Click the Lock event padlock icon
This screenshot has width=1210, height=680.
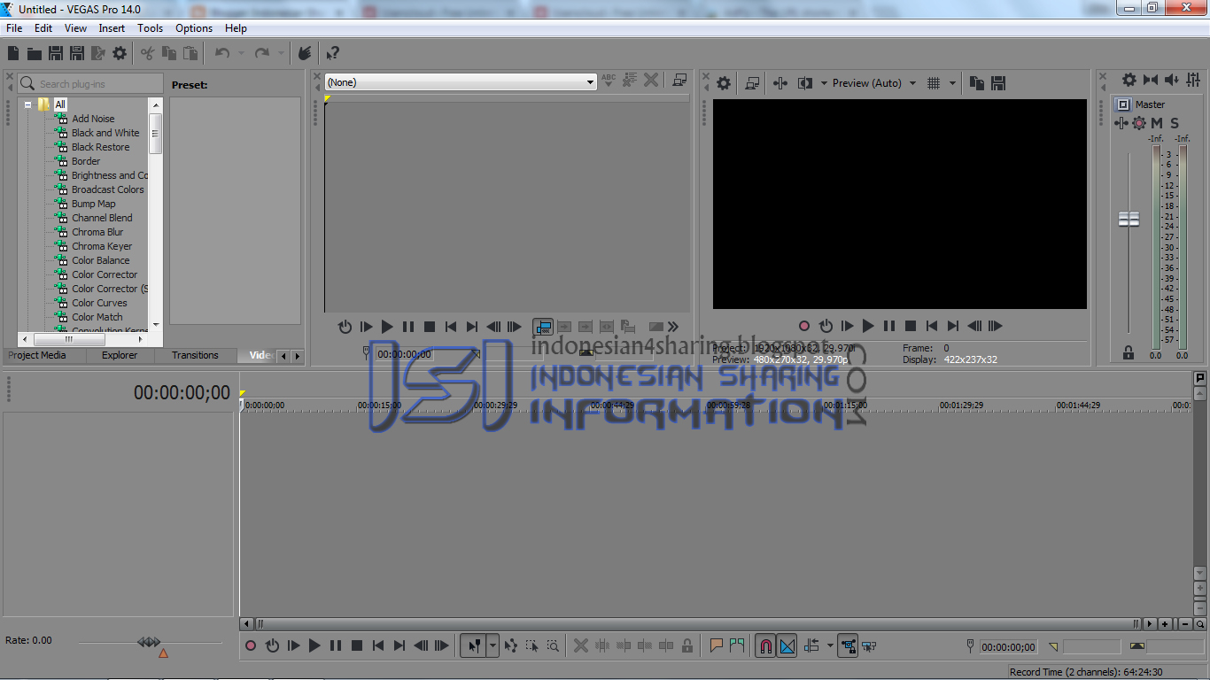coord(687,646)
